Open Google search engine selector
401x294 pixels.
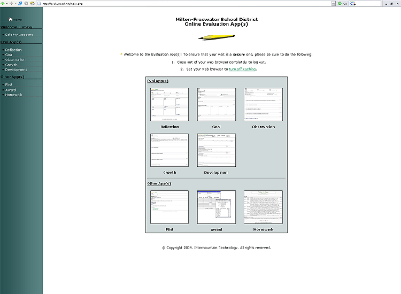(x=353, y=4)
